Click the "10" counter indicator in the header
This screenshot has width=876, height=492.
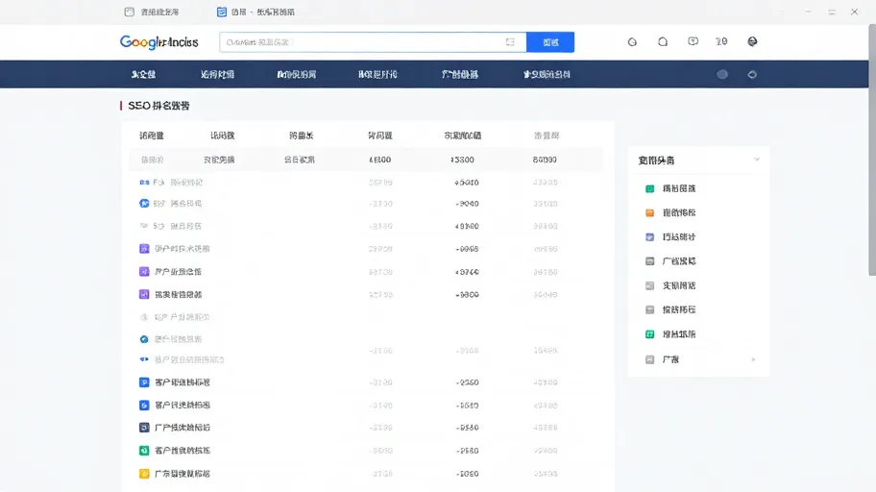tap(721, 41)
